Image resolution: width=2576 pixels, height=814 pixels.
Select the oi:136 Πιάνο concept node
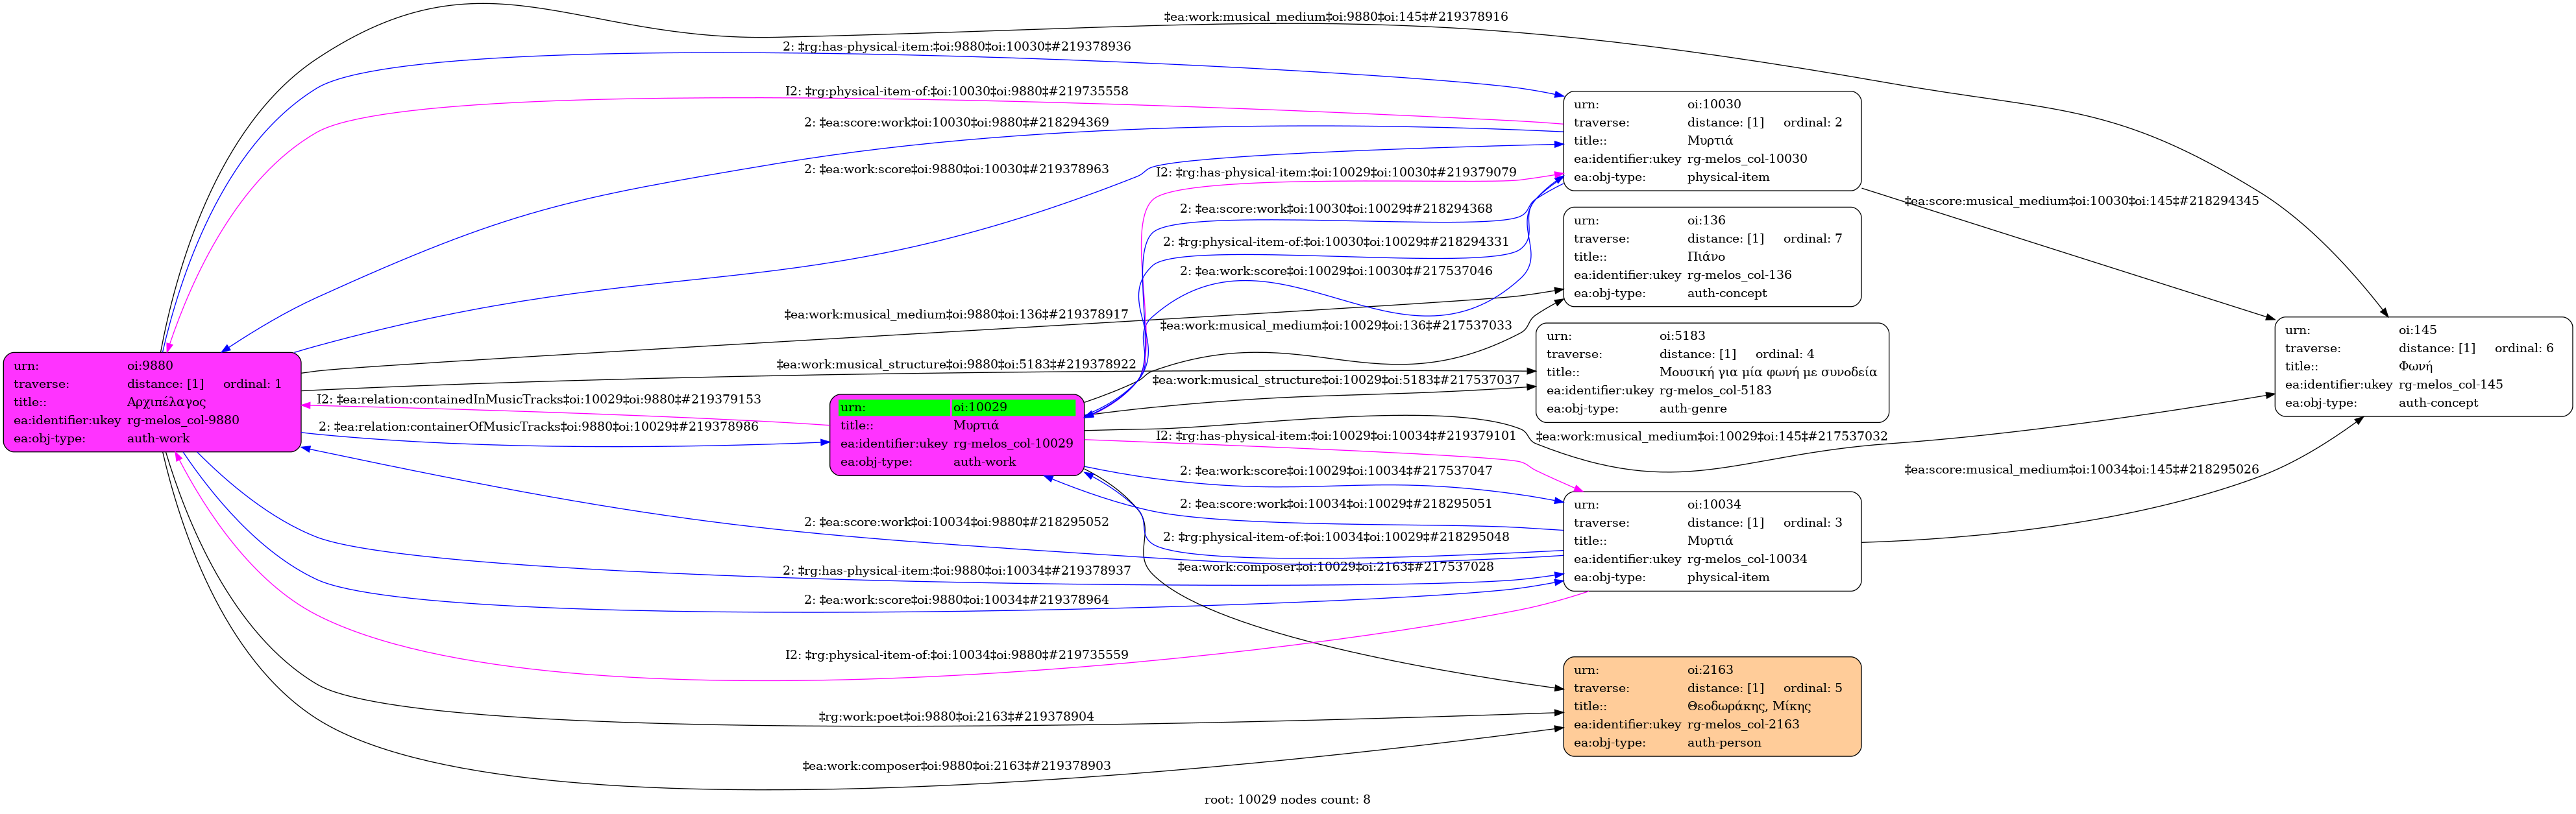pos(1711,257)
